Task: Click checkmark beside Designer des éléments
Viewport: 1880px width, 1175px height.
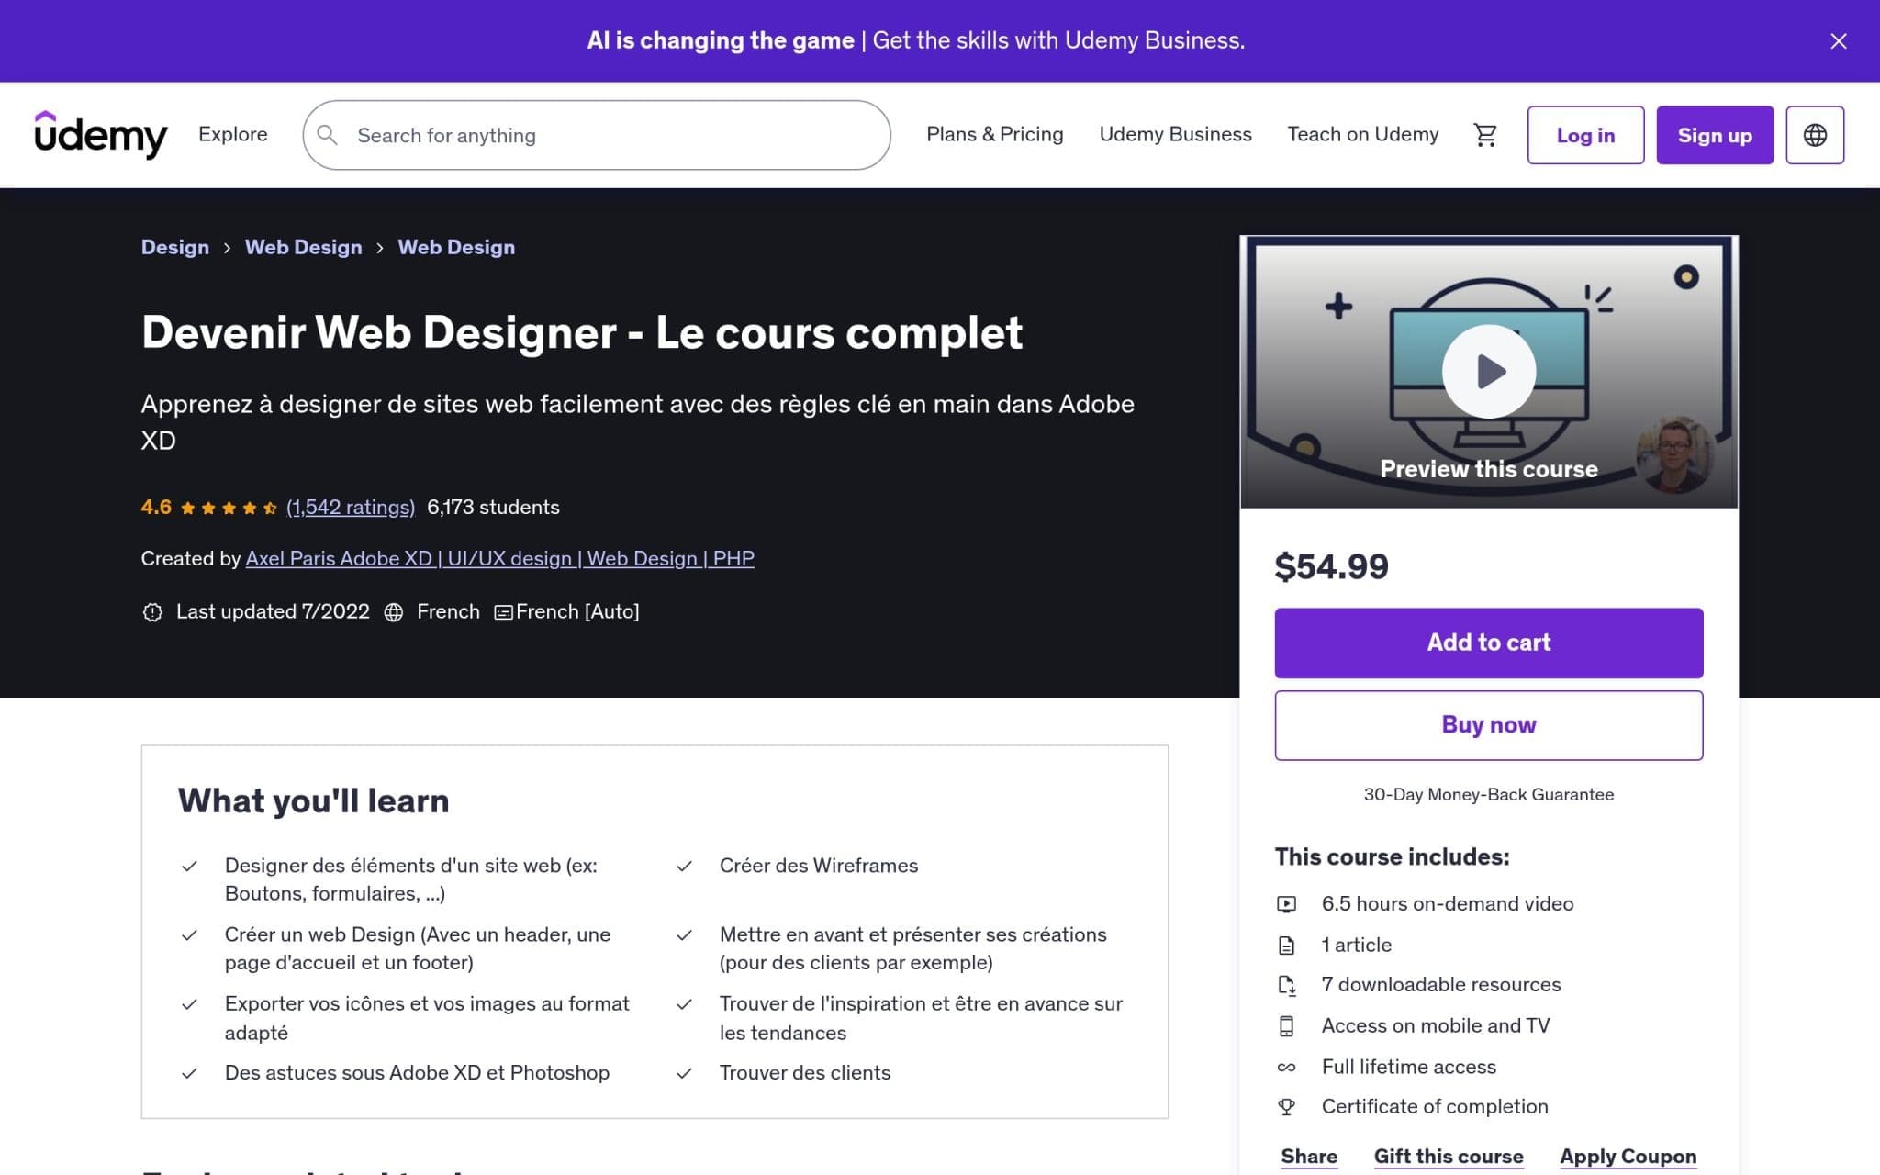Action: pyautogui.click(x=189, y=866)
